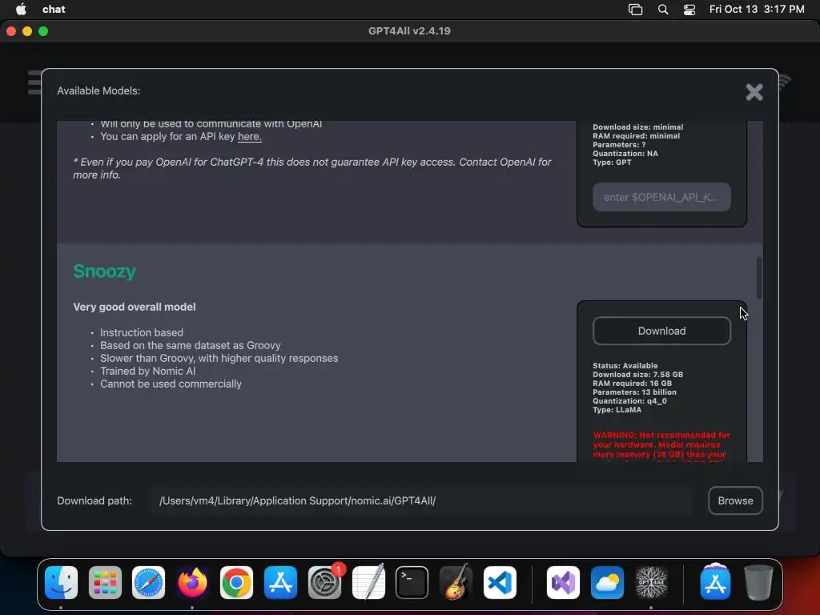Click the 'Instruction based' bullet
The image size is (820, 615).
coord(142,332)
